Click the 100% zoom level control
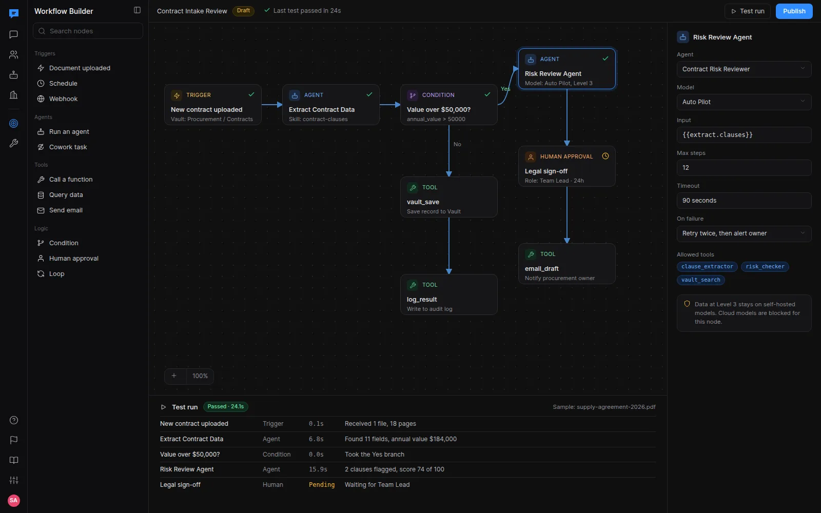This screenshot has width=821, height=513. pyautogui.click(x=200, y=376)
